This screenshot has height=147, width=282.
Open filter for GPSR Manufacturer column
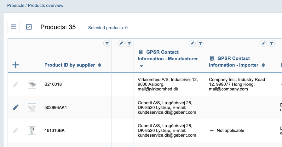tap(200, 43)
